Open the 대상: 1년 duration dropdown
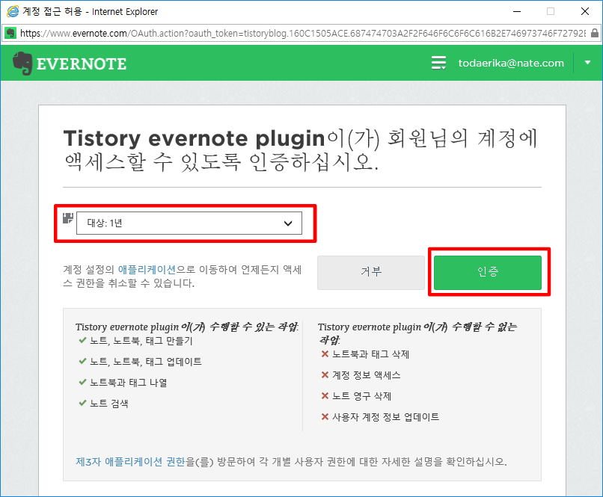This screenshot has width=603, height=497. tap(189, 223)
